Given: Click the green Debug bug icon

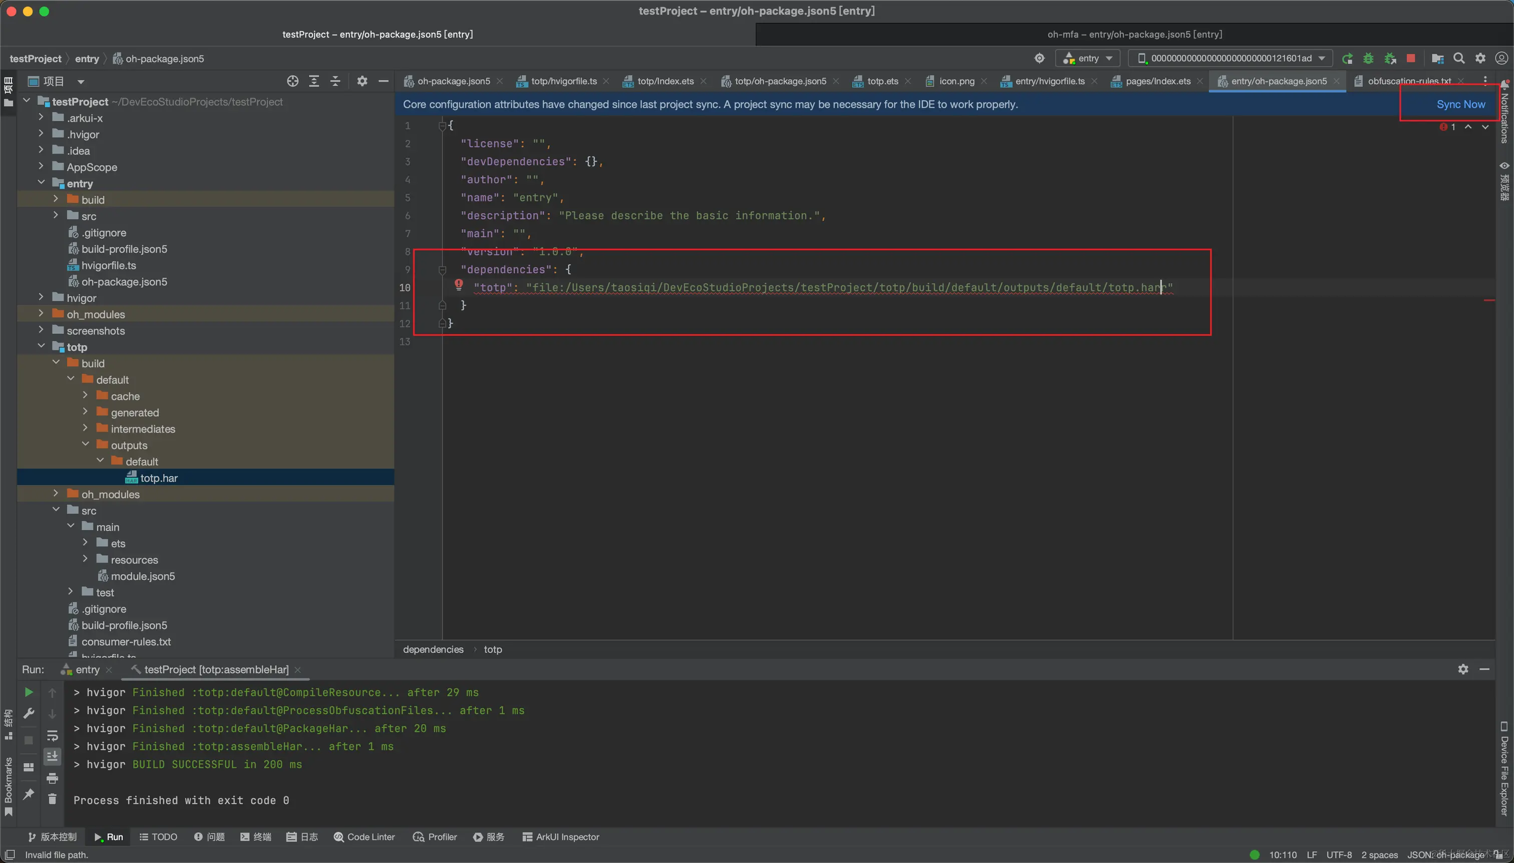Looking at the screenshot, I should (1368, 58).
